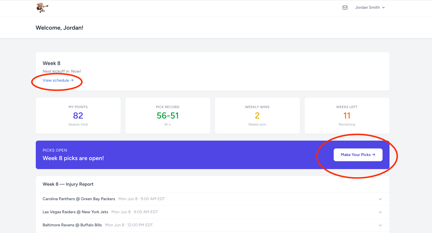Select the Baltimore Ravens @ Buffalo Bills row
The height and width of the screenshot is (233, 432).
[212, 225]
